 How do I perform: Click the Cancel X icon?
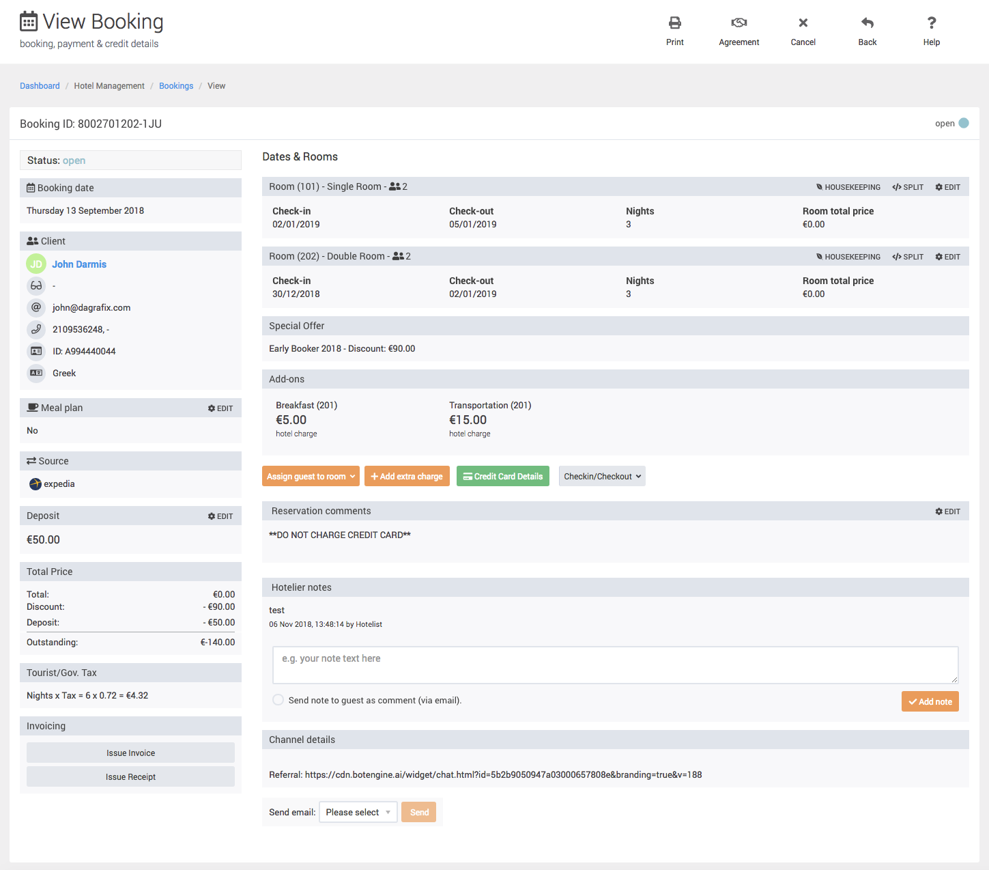pos(803,23)
